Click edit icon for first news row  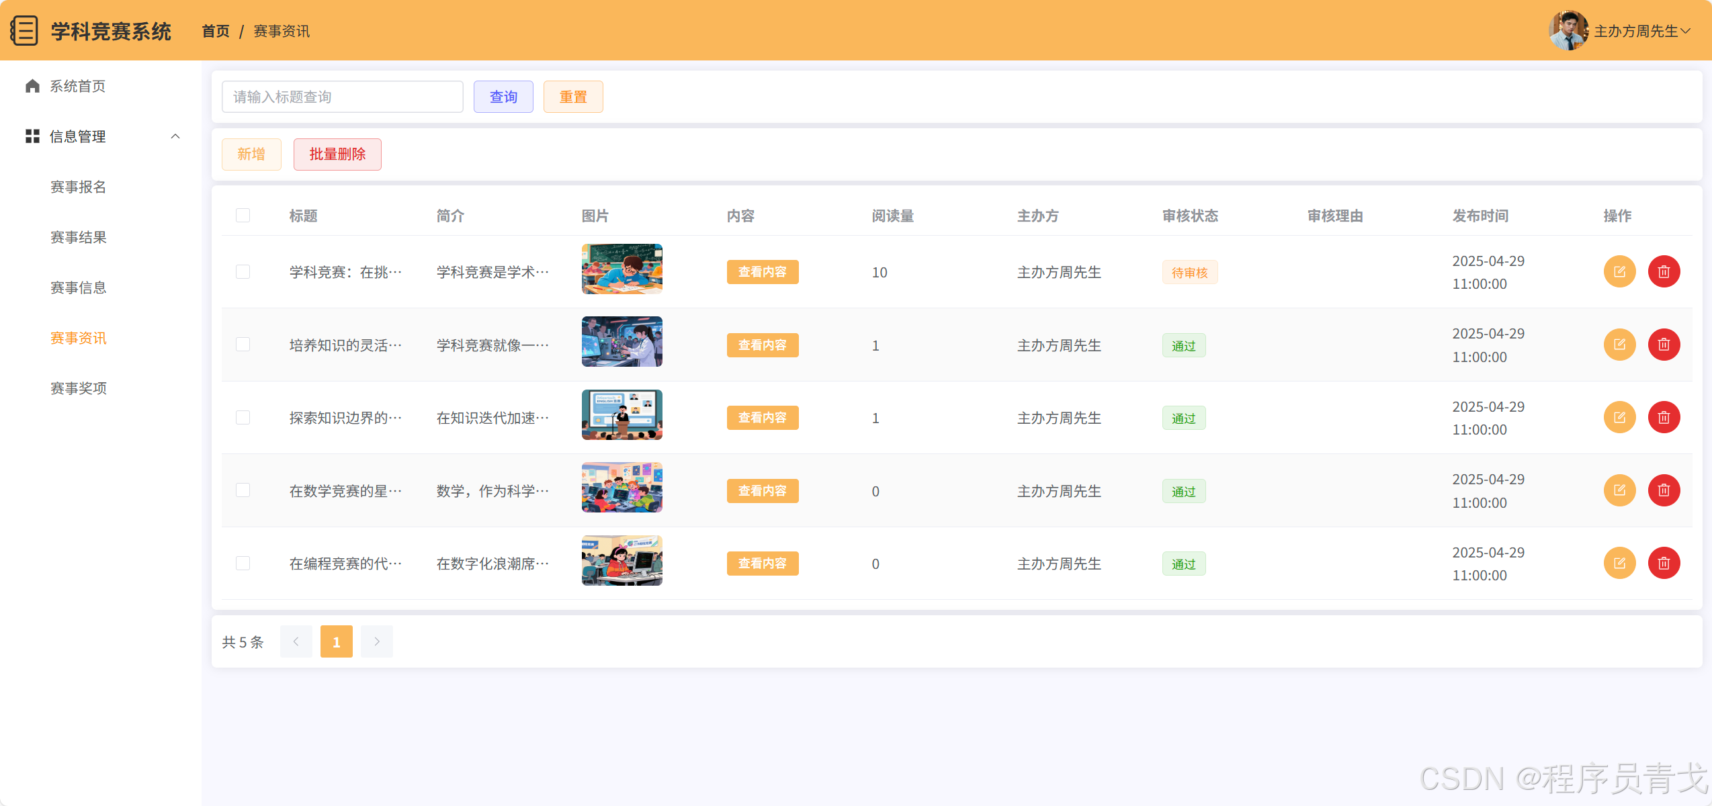click(1619, 272)
